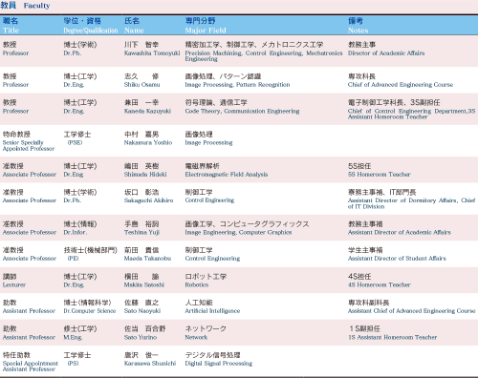Click the name Karasawa Shunichi
The width and height of the screenshot is (478, 378).
pyautogui.click(x=150, y=364)
